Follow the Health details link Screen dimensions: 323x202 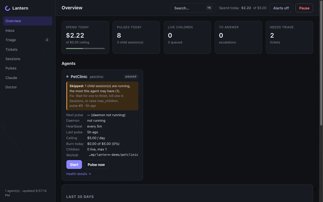coord(78,174)
